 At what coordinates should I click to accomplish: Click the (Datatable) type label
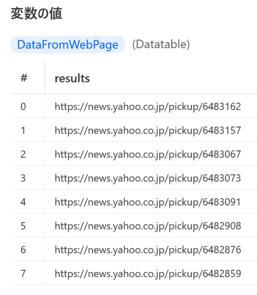161,45
